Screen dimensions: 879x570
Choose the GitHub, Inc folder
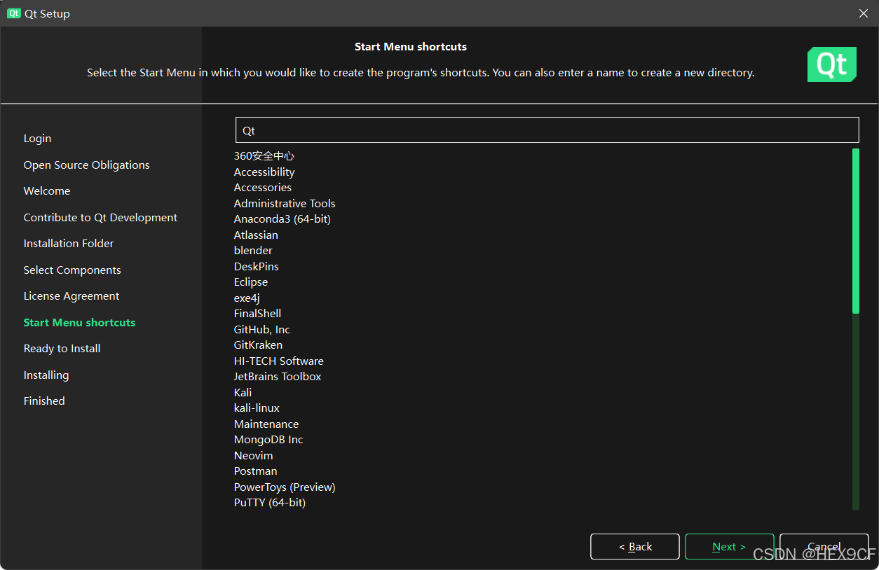tap(262, 329)
